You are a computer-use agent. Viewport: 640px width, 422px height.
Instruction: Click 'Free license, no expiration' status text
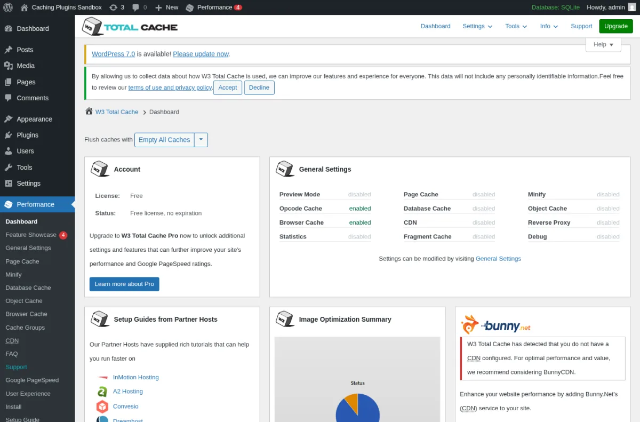pyautogui.click(x=166, y=213)
